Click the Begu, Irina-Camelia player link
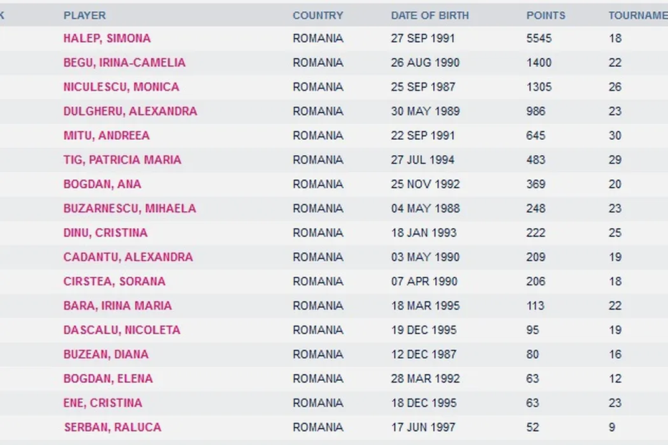Screen dimensions: 668x445 point(124,62)
